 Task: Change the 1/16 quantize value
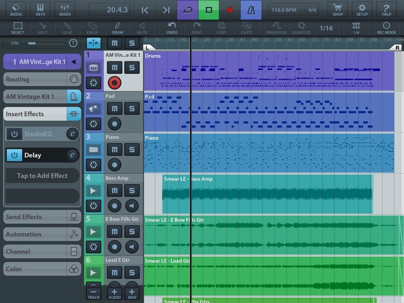click(326, 28)
